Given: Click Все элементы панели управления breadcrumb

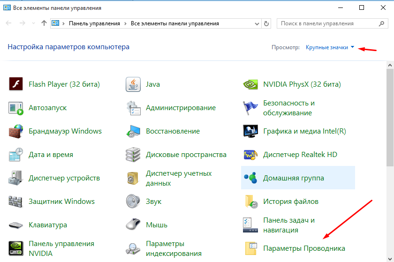Looking at the screenshot, I should [x=174, y=23].
